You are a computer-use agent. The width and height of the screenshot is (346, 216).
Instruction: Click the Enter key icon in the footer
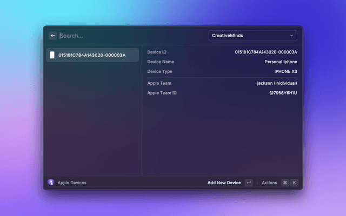click(x=249, y=183)
